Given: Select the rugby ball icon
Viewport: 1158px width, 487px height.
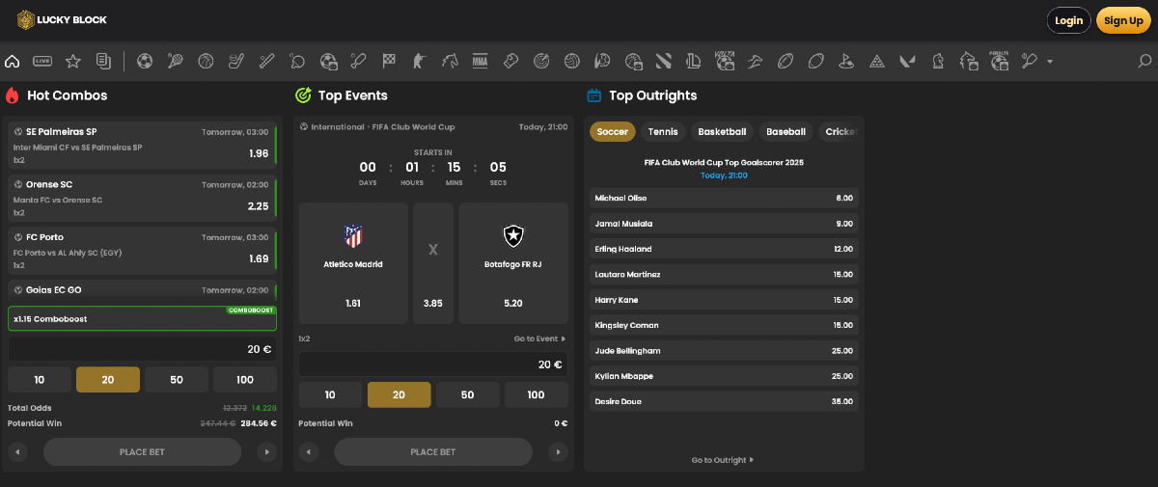Looking at the screenshot, I should click(x=816, y=62).
